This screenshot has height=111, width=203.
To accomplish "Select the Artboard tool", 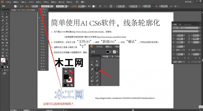I will pyautogui.click(x=3, y=53).
